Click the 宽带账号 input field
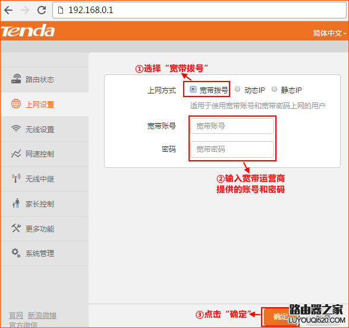Viewport: 349px width, 328px height. [x=232, y=126]
